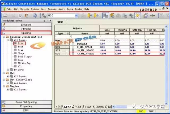Switch to the Pins bottom tab
Image resolution: width=170 pixels, height=114 pixels.
pos(78,107)
